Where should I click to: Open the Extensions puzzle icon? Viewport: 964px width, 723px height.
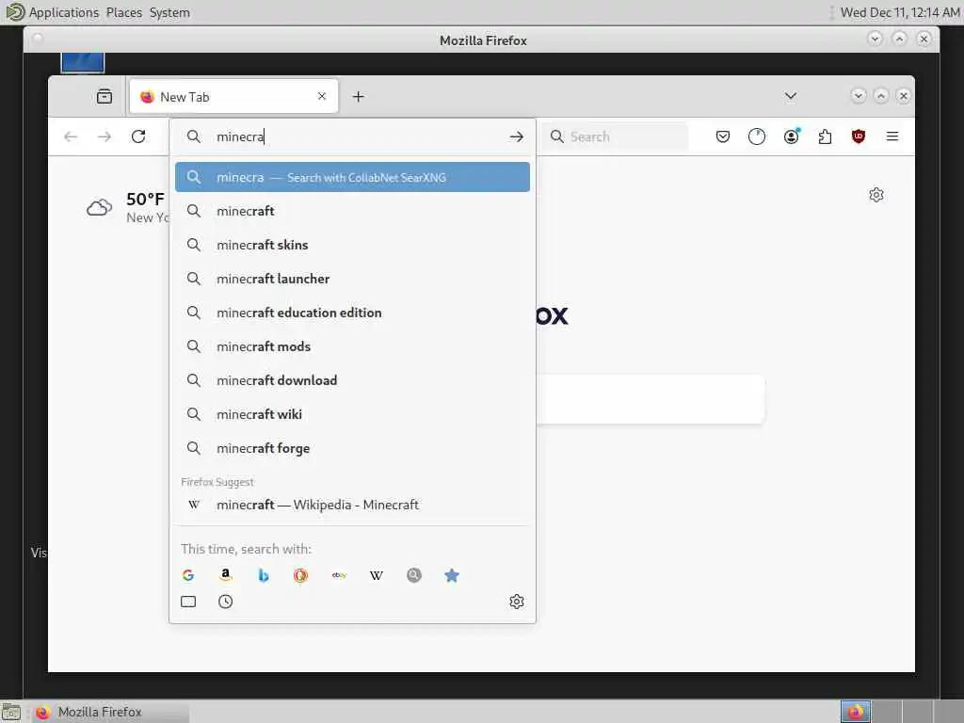point(825,137)
